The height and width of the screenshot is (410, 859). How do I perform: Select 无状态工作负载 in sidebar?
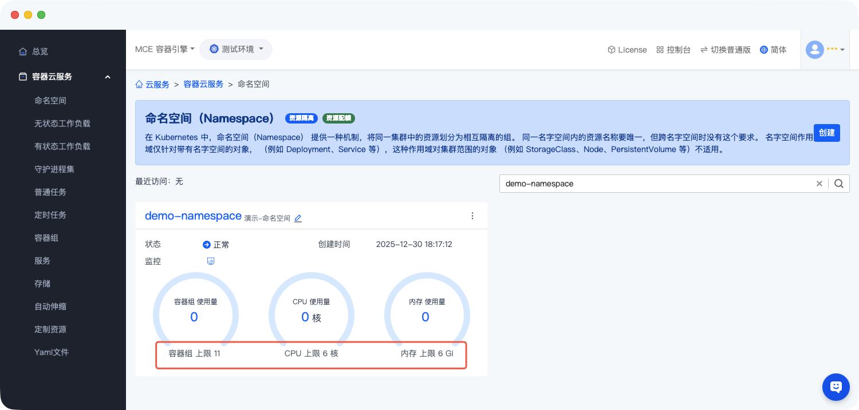[x=62, y=124]
